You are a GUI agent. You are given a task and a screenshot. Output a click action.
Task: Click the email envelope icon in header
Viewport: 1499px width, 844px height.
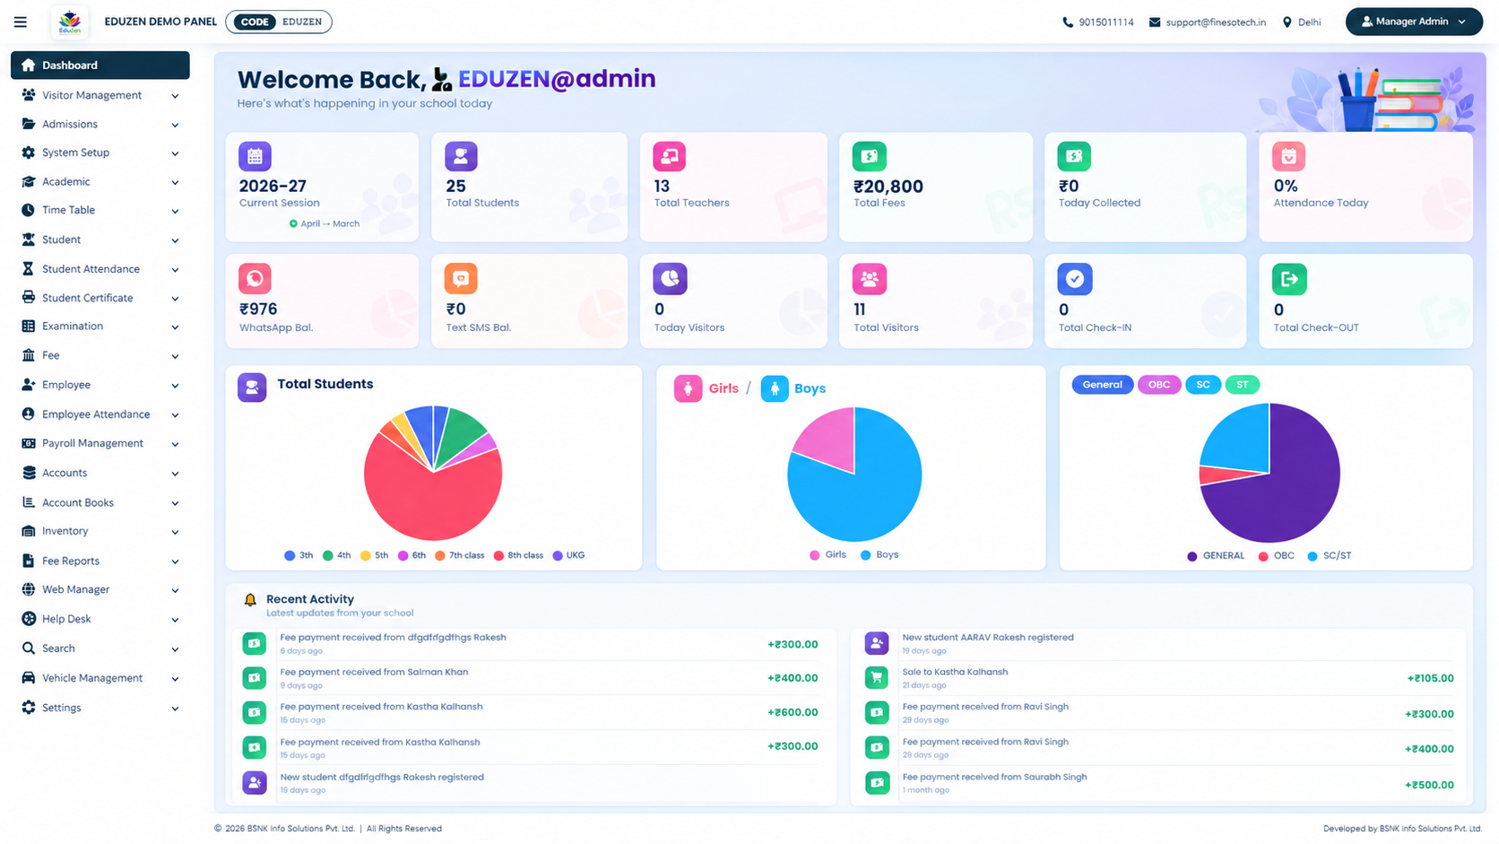[x=1155, y=22]
